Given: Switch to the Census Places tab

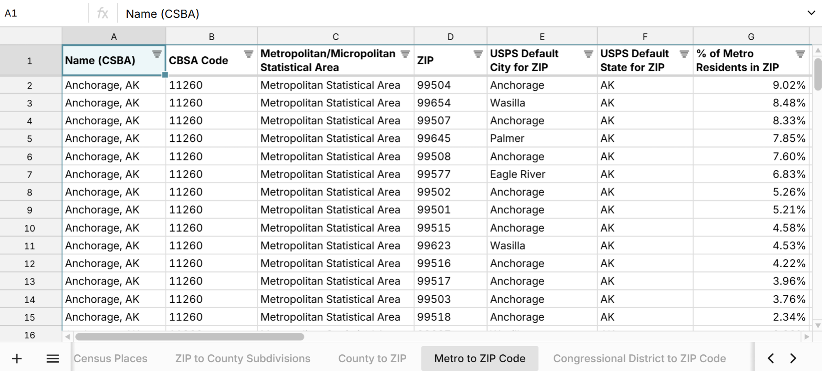Looking at the screenshot, I should click(x=110, y=358).
